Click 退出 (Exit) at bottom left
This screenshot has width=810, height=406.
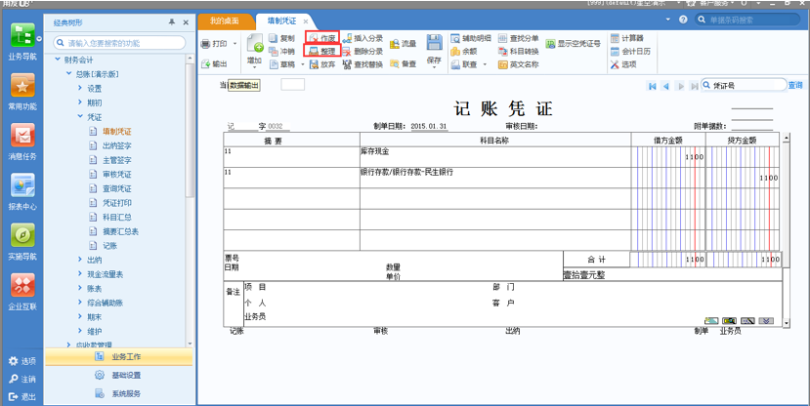tap(22, 396)
